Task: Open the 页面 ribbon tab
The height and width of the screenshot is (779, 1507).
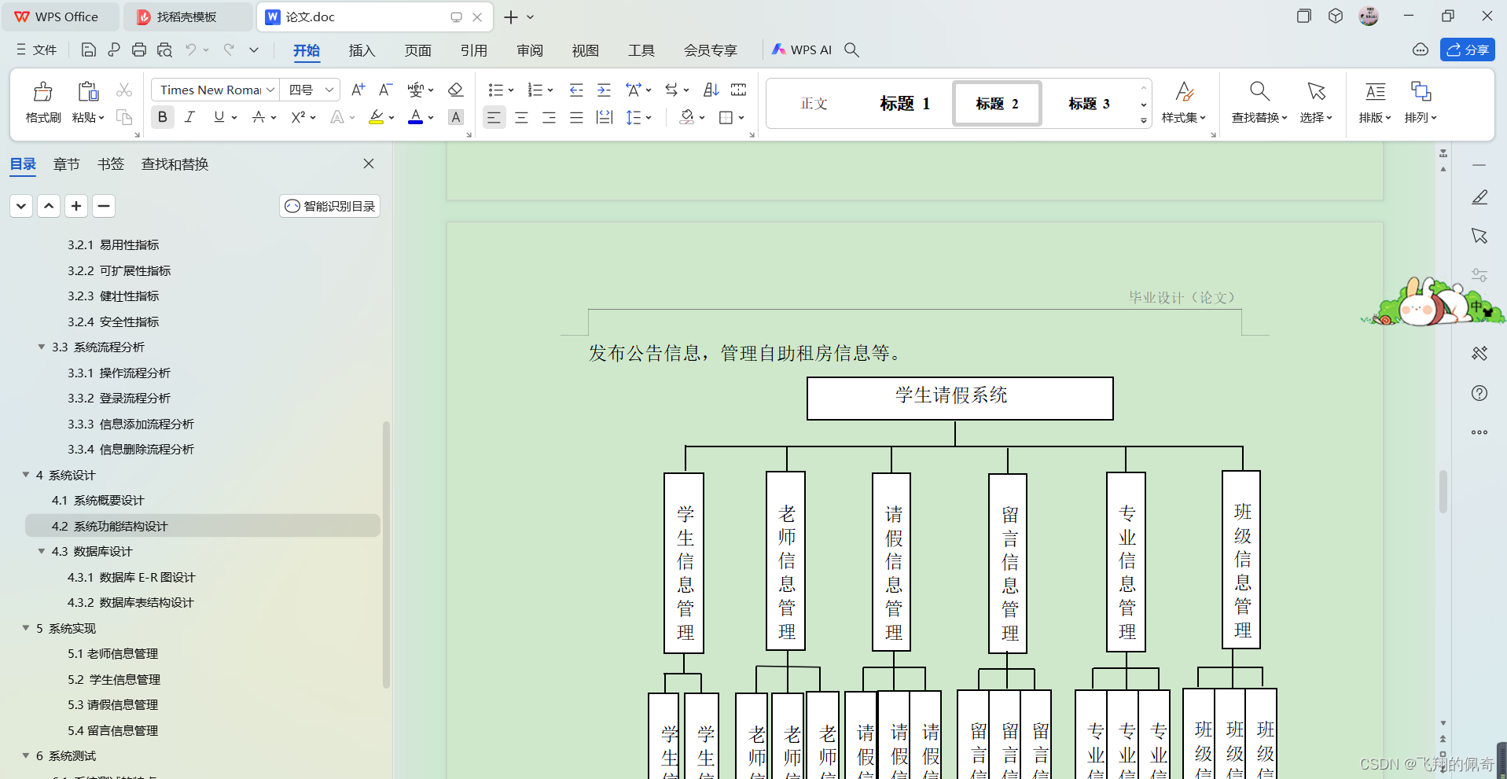Action: click(417, 50)
